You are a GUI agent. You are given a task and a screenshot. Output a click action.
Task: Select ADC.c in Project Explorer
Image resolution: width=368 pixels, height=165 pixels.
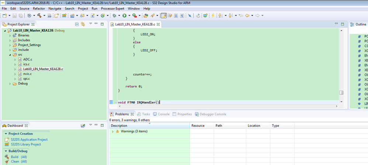coord(28,60)
